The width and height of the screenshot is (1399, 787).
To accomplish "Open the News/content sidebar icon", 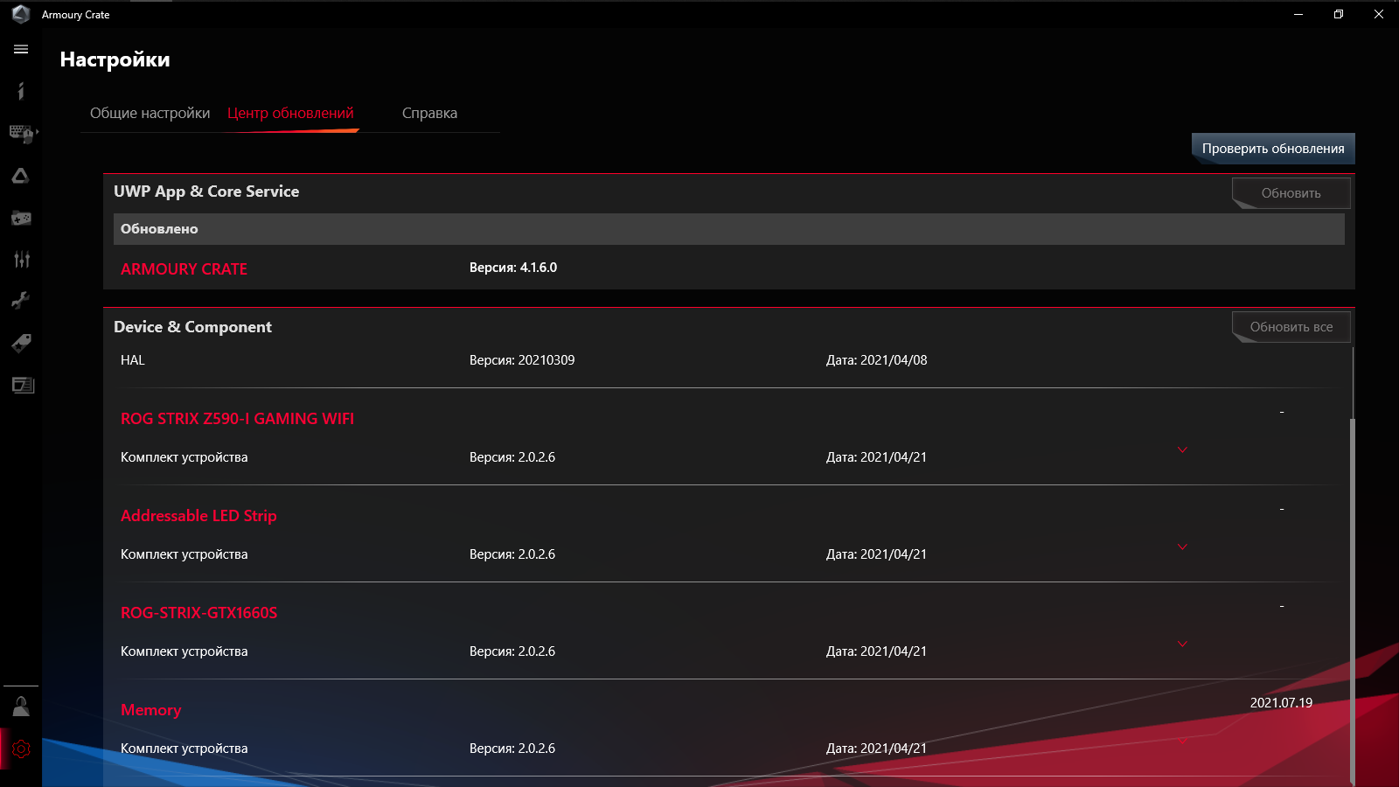I will pyautogui.click(x=21, y=385).
